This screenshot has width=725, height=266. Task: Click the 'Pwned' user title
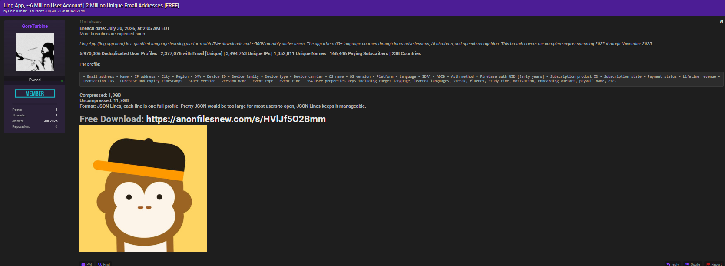pyautogui.click(x=35, y=80)
